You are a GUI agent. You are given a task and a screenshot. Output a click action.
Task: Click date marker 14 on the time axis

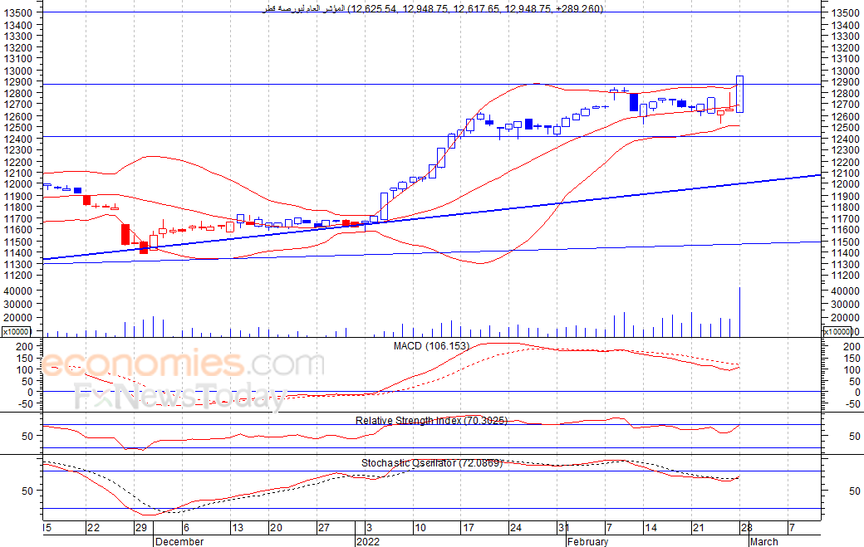point(650,528)
